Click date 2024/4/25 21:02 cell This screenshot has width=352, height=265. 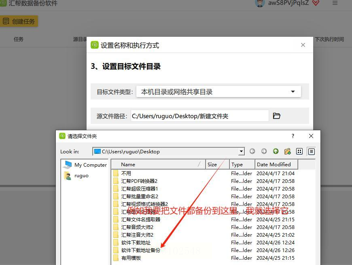click(276, 235)
